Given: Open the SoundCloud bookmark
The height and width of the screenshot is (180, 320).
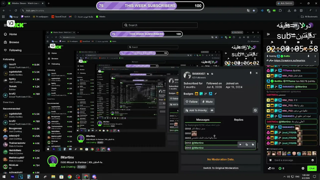Looking at the screenshot, I should pyautogui.click(x=59, y=17).
